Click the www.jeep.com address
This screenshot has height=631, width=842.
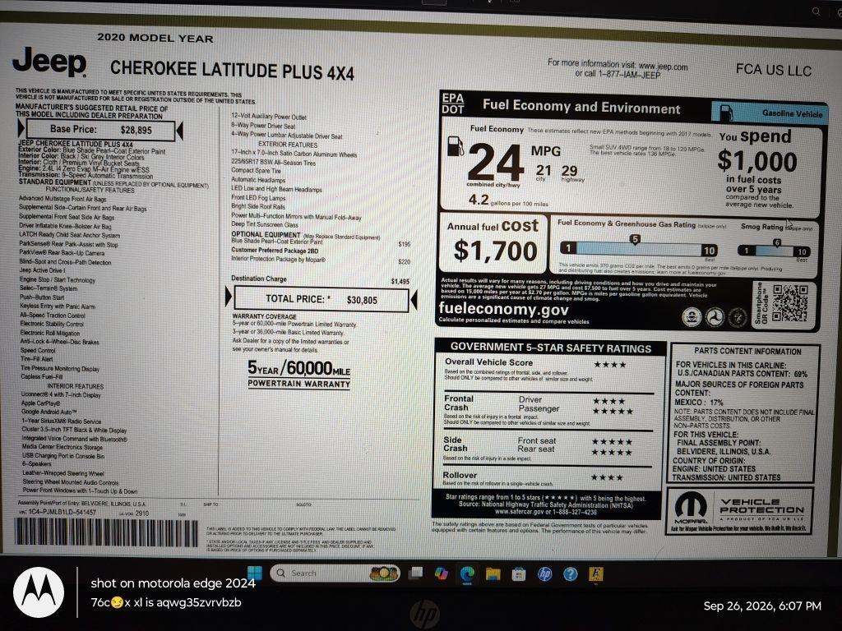(663, 67)
